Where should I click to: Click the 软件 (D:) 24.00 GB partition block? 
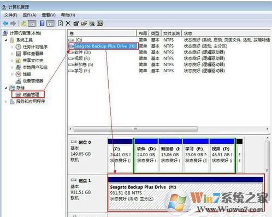146,155
